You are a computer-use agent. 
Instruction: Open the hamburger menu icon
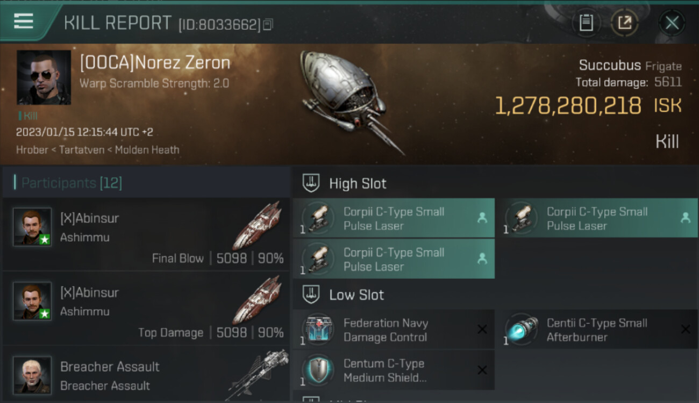(24, 21)
